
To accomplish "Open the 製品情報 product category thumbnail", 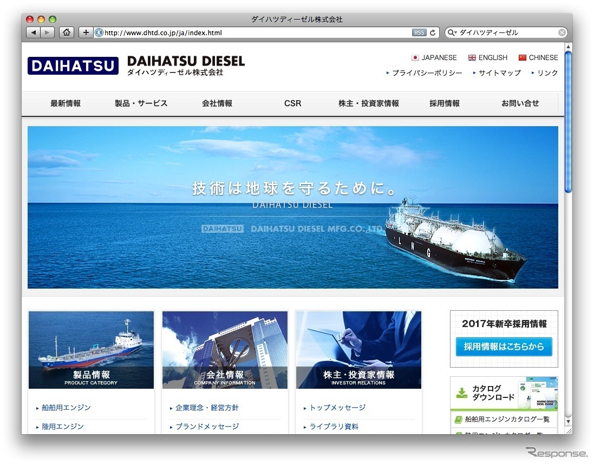I will click(x=92, y=350).
